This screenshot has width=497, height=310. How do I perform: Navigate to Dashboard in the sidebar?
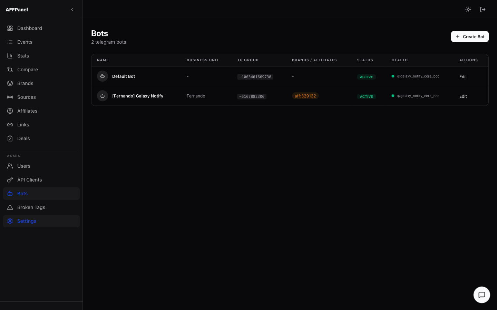[29, 28]
